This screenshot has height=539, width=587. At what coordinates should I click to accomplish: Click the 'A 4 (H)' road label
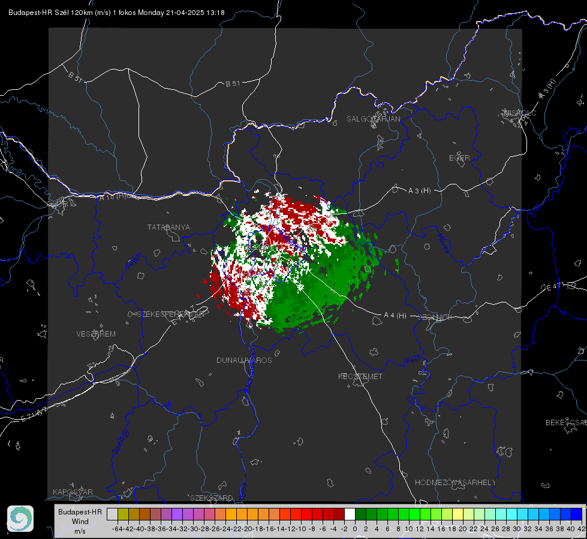pos(395,316)
